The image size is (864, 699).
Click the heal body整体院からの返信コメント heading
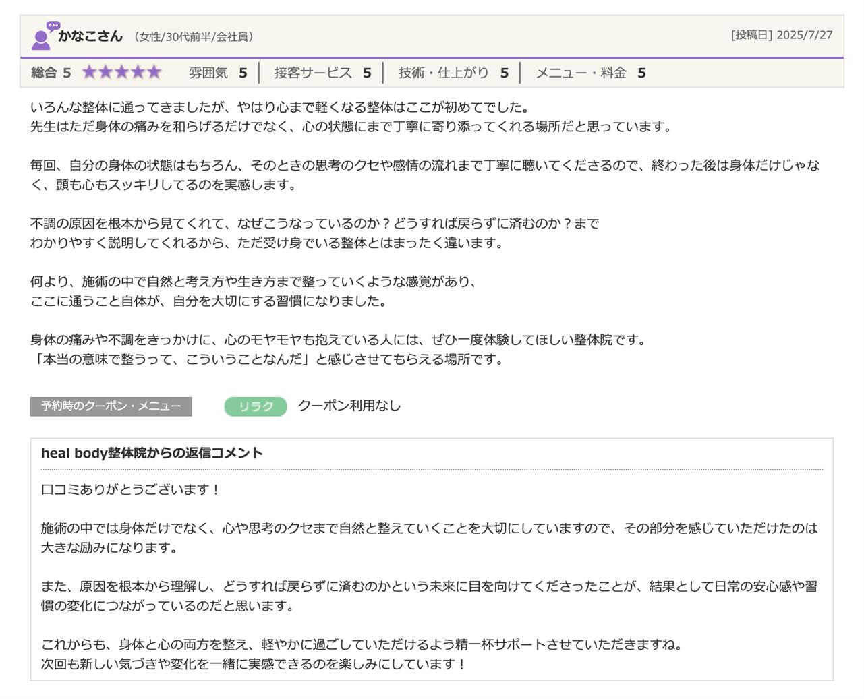click(x=152, y=453)
